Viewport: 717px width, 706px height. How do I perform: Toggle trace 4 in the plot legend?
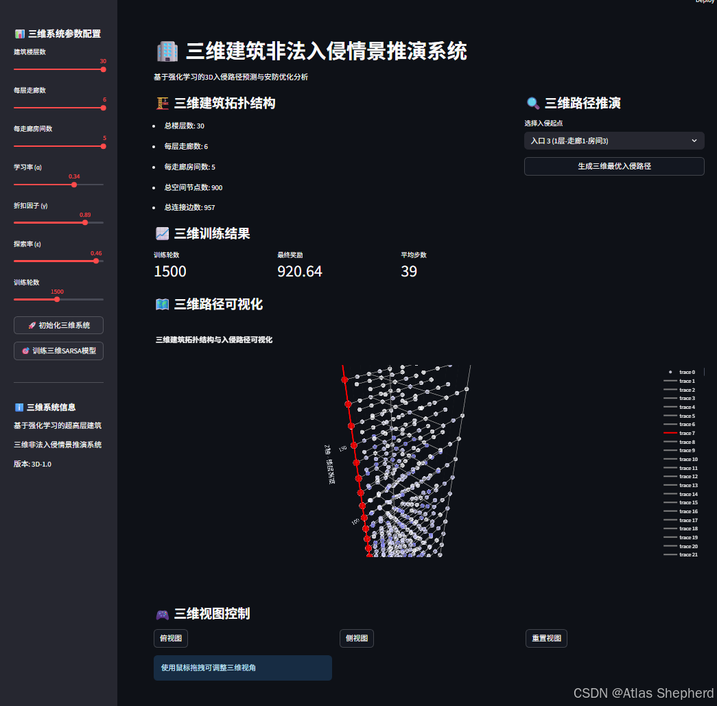(x=681, y=407)
